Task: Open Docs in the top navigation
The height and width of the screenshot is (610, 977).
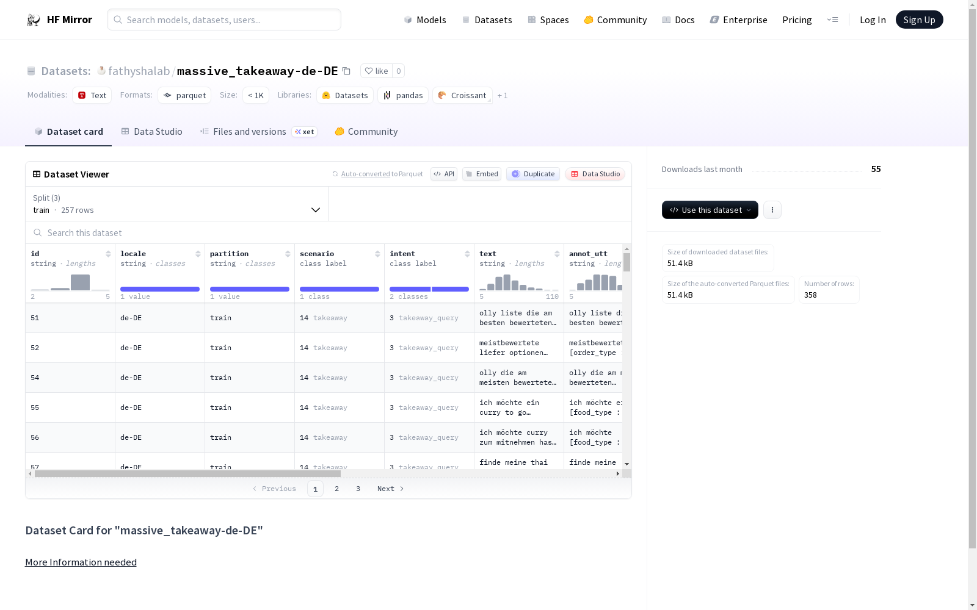Action: [678, 20]
